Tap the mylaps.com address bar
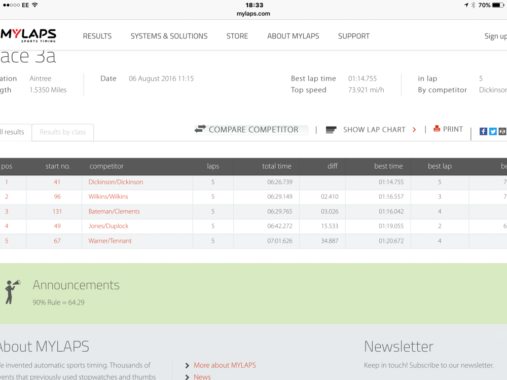The image size is (507, 380). click(x=253, y=14)
